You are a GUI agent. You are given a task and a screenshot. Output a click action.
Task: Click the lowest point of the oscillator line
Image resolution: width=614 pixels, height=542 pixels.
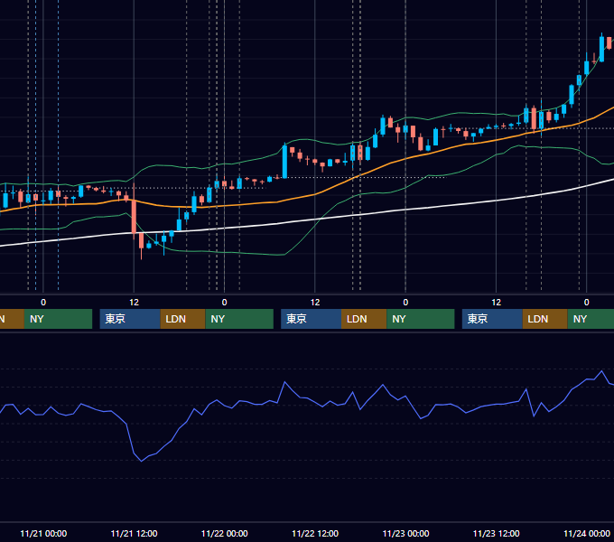pyautogui.click(x=142, y=461)
